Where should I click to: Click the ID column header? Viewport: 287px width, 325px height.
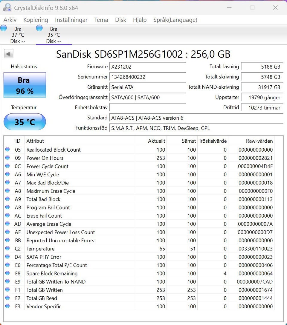click(x=18, y=141)
